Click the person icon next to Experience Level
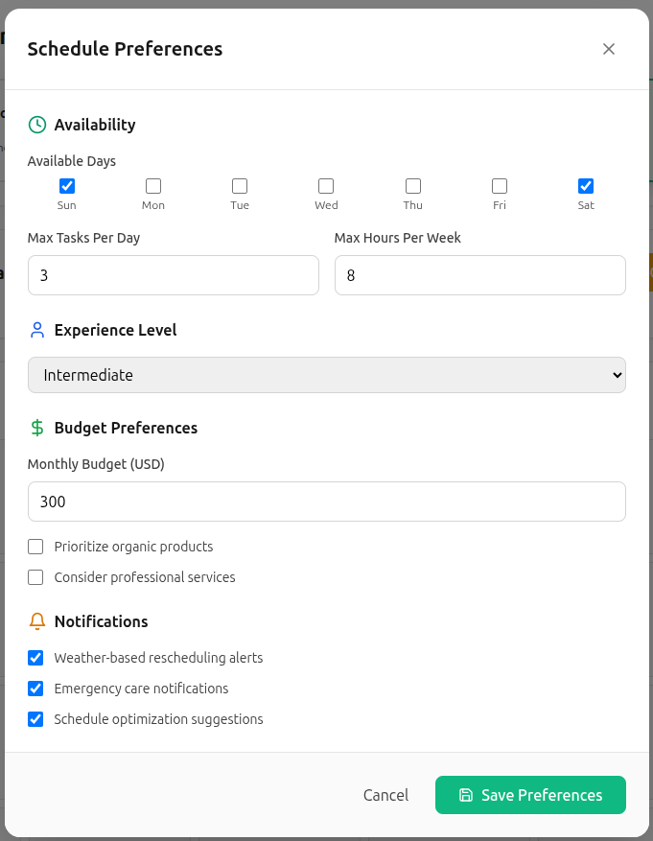Viewport: 653px width, 841px height. (37, 330)
